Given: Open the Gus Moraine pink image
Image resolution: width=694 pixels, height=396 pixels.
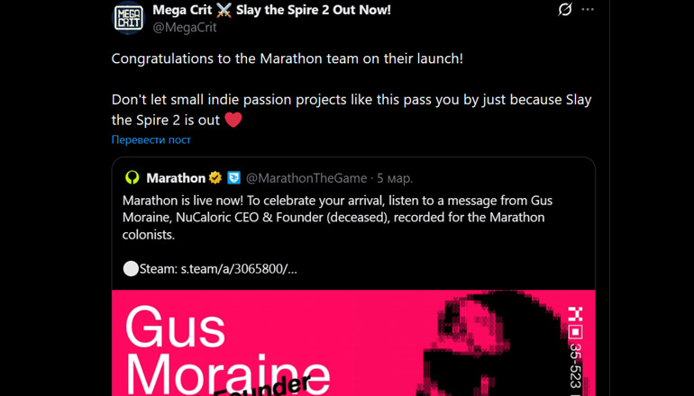Looking at the screenshot, I should pos(353,343).
